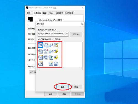Confirm with the circled 确定 button in 更改图标
The height and width of the screenshot is (104, 138).
pos(63,87)
